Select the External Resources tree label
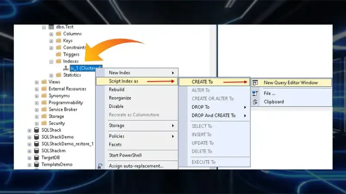The image size is (346, 194). tap(67, 88)
